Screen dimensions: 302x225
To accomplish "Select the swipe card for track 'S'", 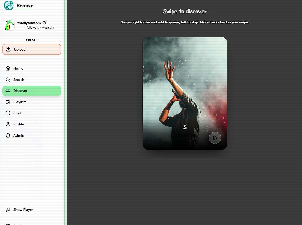I will coord(185,93).
